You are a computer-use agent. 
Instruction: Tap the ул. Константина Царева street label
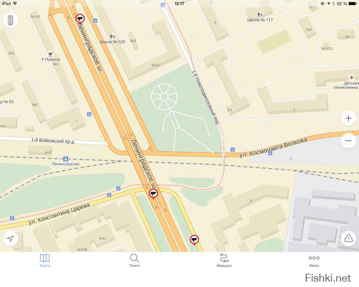[x=59, y=214]
